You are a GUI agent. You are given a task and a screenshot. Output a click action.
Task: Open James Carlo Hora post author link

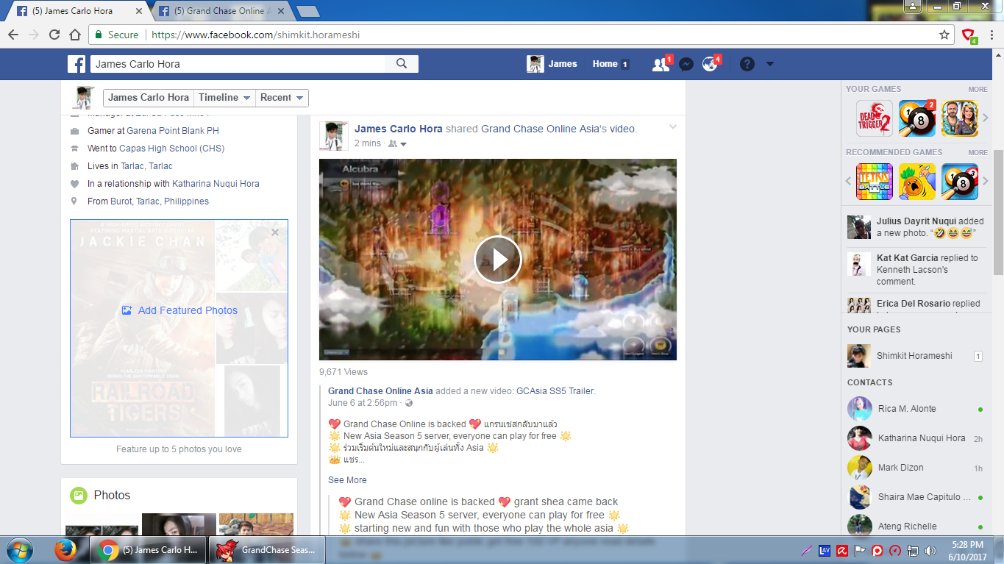pos(399,129)
